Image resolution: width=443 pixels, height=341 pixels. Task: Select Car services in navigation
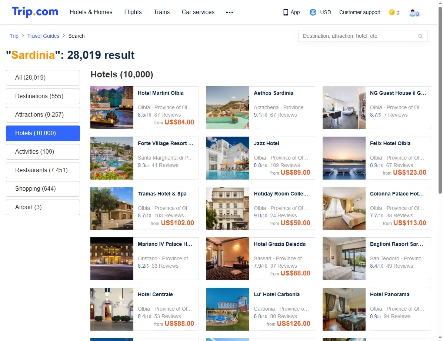pyautogui.click(x=198, y=12)
